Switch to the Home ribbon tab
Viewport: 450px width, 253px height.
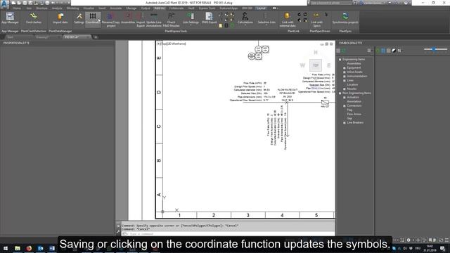point(17,8)
